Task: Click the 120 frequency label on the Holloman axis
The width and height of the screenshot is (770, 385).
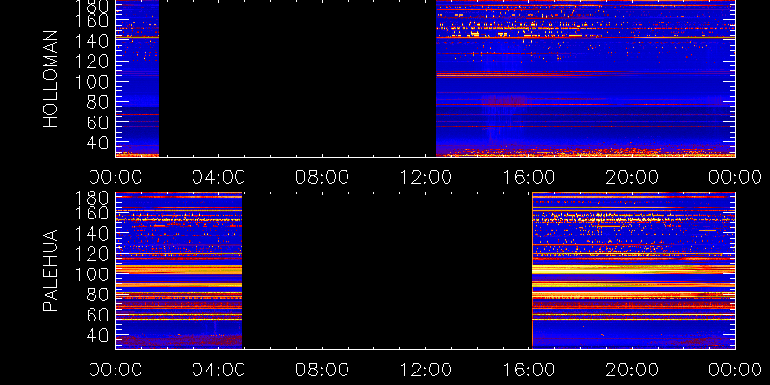Action: [x=91, y=62]
